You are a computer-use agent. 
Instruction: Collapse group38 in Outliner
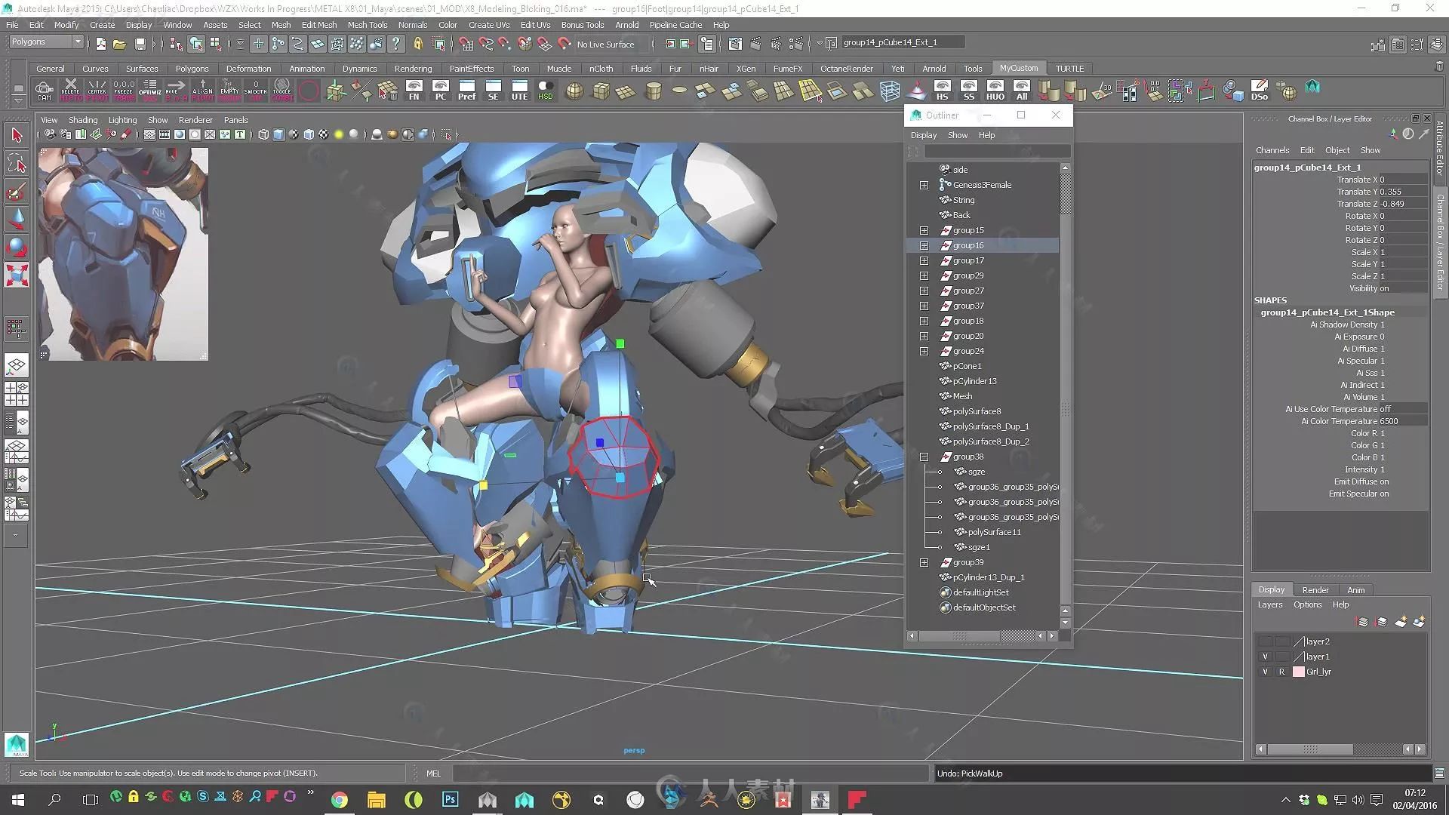(x=924, y=457)
